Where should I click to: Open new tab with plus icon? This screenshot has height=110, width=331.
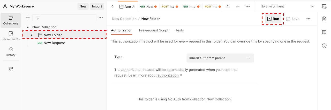pyautogui.click(x=238, y=6)
